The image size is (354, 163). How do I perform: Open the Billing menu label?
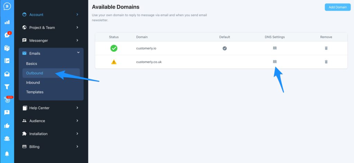coord(34,147)
